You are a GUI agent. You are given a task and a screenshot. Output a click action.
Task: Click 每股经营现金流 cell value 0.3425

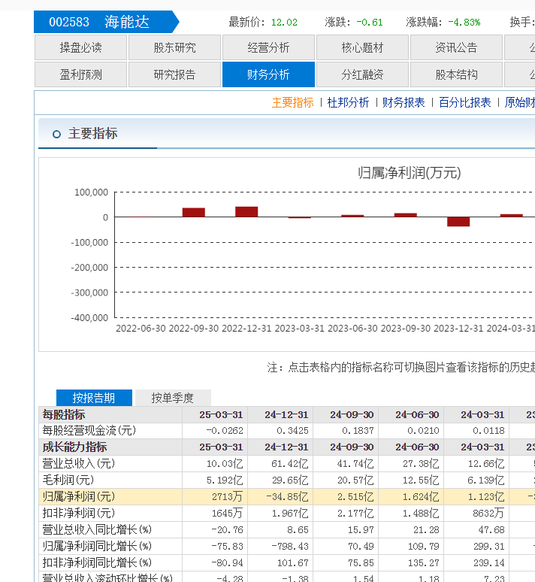(292, 431)
